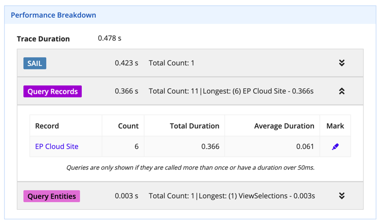381x223 pixels.
Task: Click the purple Query Records tag
Action: click(52, 92)
